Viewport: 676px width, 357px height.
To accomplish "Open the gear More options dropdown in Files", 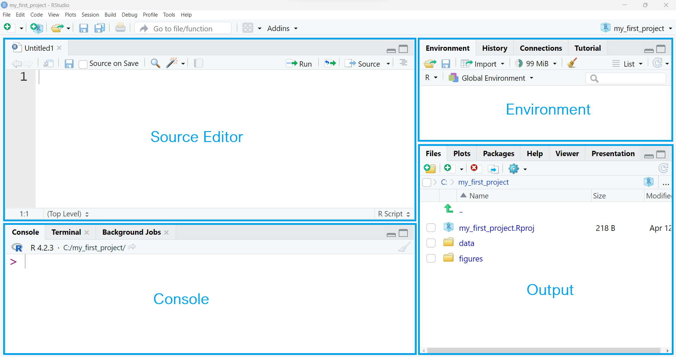I will (518, 169).
